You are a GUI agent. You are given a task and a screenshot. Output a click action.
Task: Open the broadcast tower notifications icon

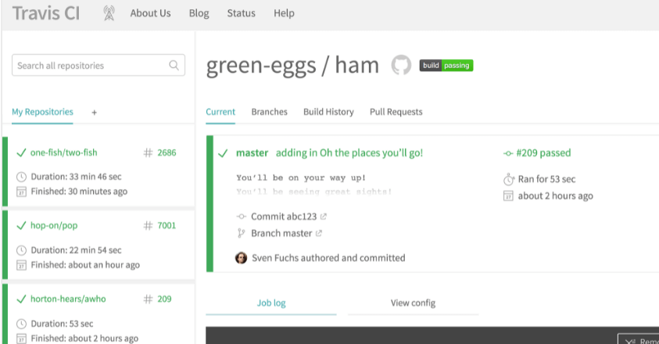[109, 13]
